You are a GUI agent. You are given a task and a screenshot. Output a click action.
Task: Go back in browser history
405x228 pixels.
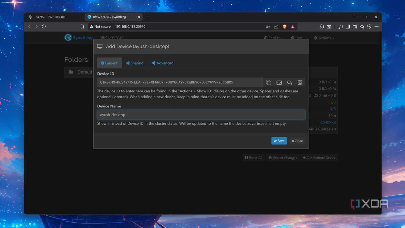pos(29,26)
